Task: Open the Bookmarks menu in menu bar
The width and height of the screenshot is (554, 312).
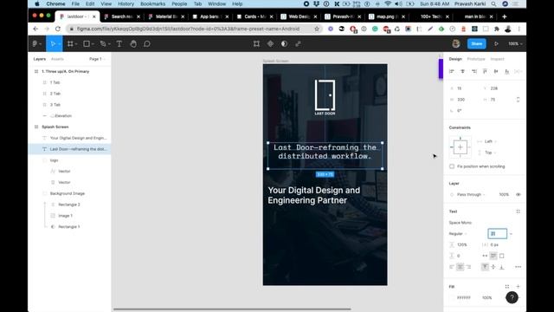Action: pyautogui.click(x=152, y=3)
